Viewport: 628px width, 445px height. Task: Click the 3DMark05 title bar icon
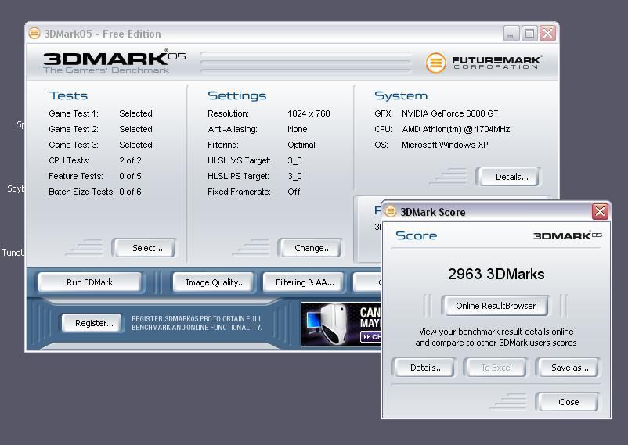pyautogui.click(x=34, y=33)
